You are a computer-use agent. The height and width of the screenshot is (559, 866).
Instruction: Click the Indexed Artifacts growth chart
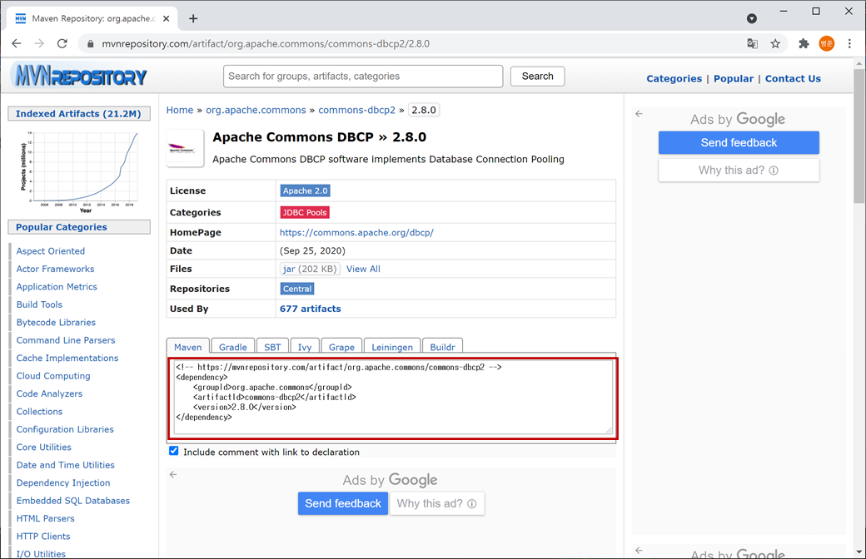pos(79,171)
